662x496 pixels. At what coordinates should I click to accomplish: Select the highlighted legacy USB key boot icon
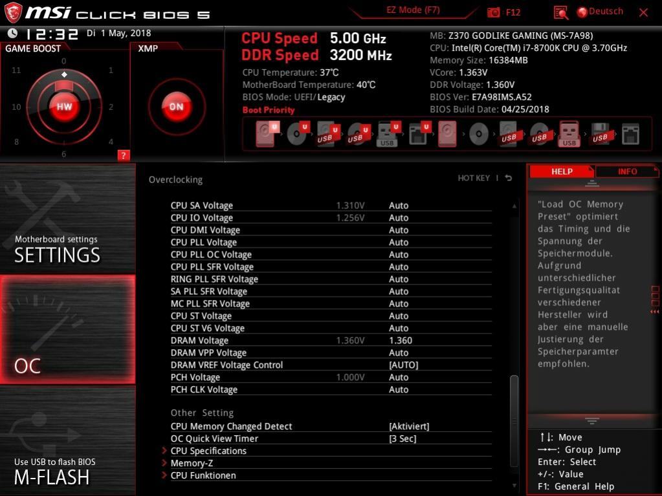[569, 134]
